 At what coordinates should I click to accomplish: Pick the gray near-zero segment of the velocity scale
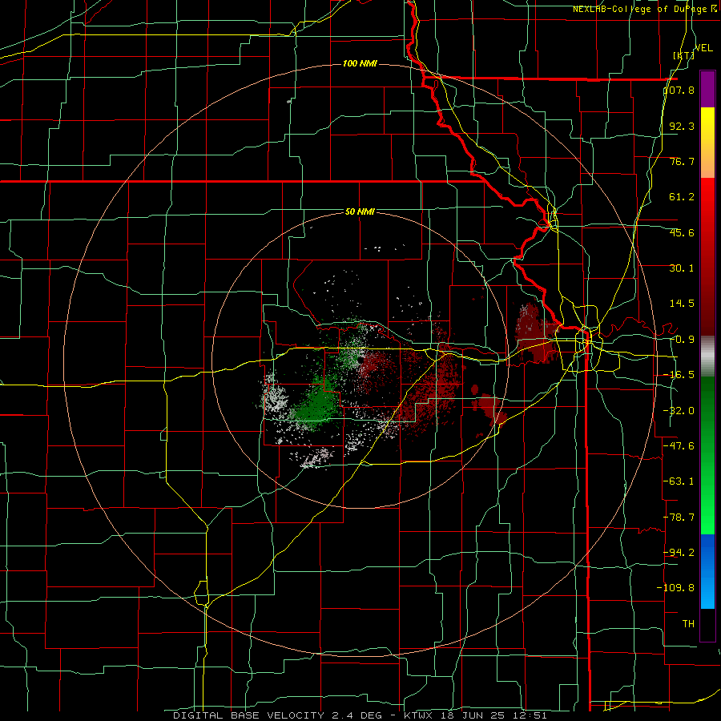(707, 356)
